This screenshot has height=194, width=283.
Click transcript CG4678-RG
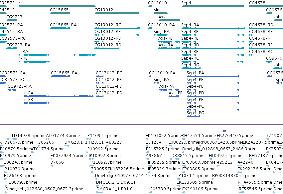pyautogui.click(x=266, y=55)
